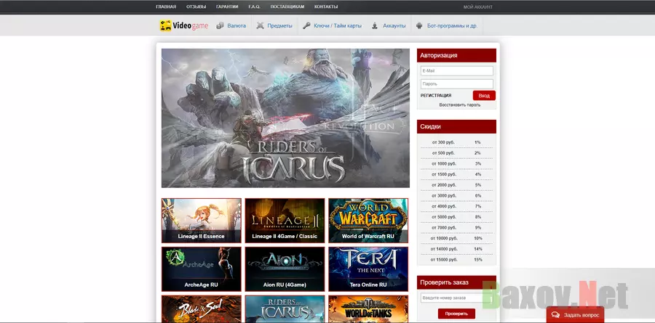Click the 'от 1000 руб.' discount row

[456, 164]
